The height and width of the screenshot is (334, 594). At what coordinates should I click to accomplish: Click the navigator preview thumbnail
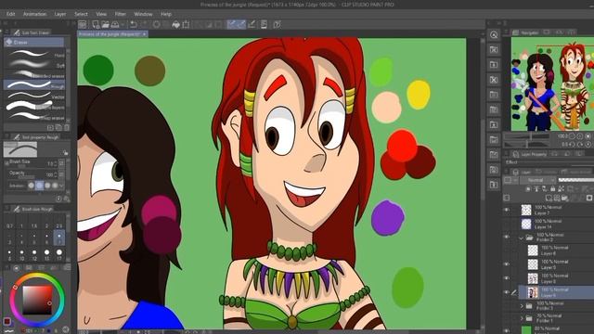tap(553, 84)
